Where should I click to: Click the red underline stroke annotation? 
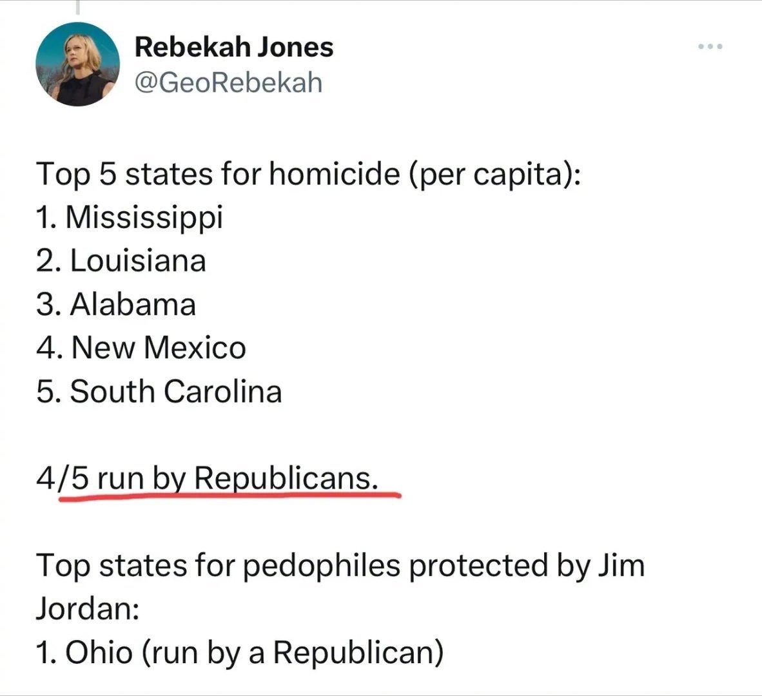230,496
